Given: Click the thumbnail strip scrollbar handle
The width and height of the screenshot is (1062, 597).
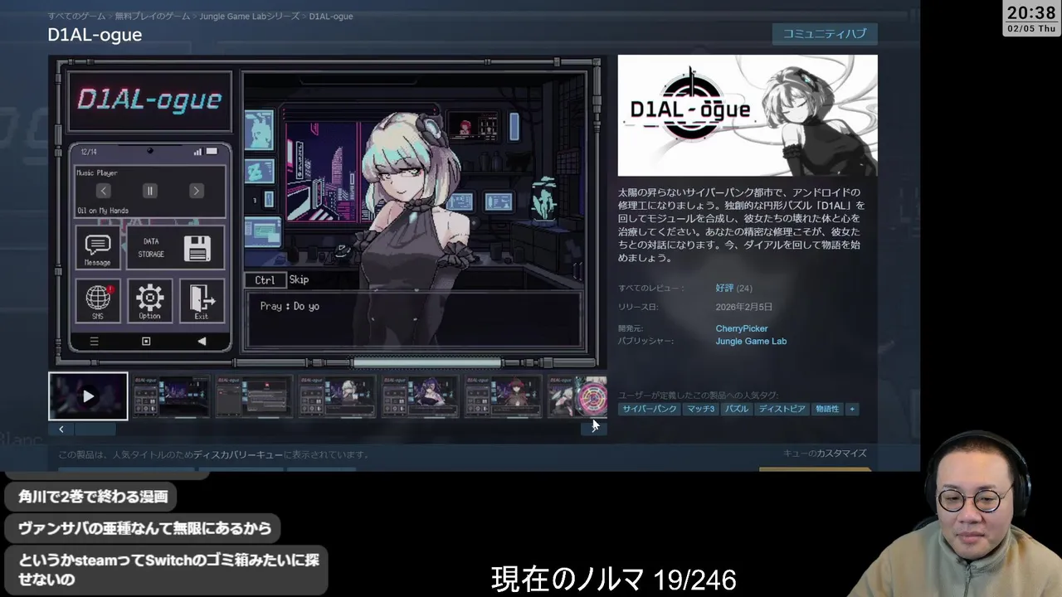Looking at the screenshot, I should 95,429.
